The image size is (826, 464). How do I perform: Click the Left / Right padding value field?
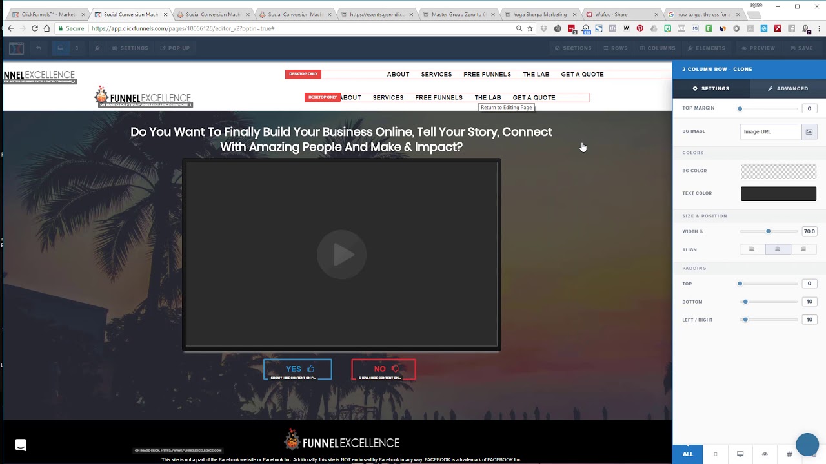tap(809, 320)
